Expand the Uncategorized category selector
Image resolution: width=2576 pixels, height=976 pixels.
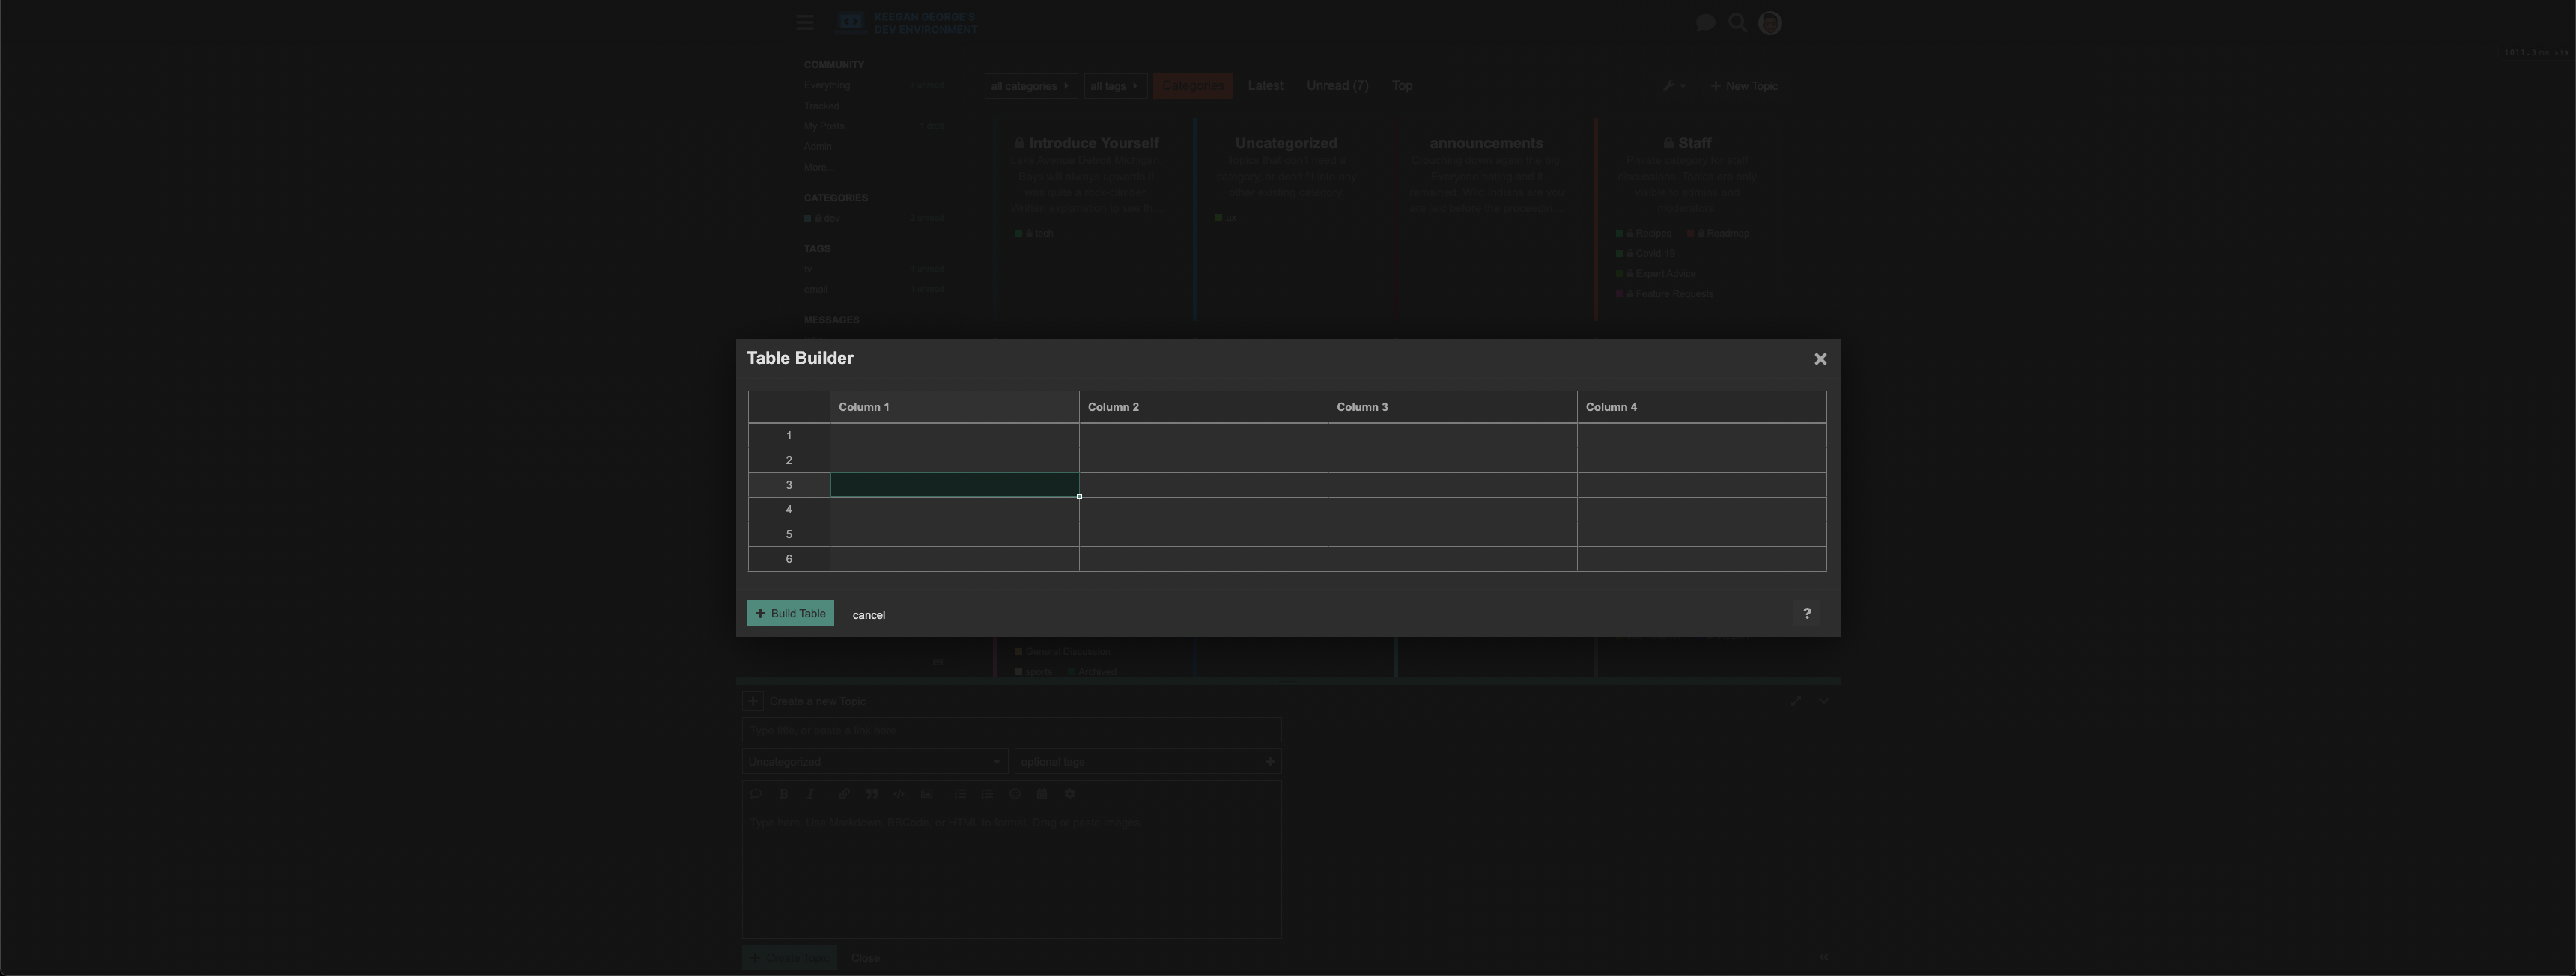tap(873, 761)
